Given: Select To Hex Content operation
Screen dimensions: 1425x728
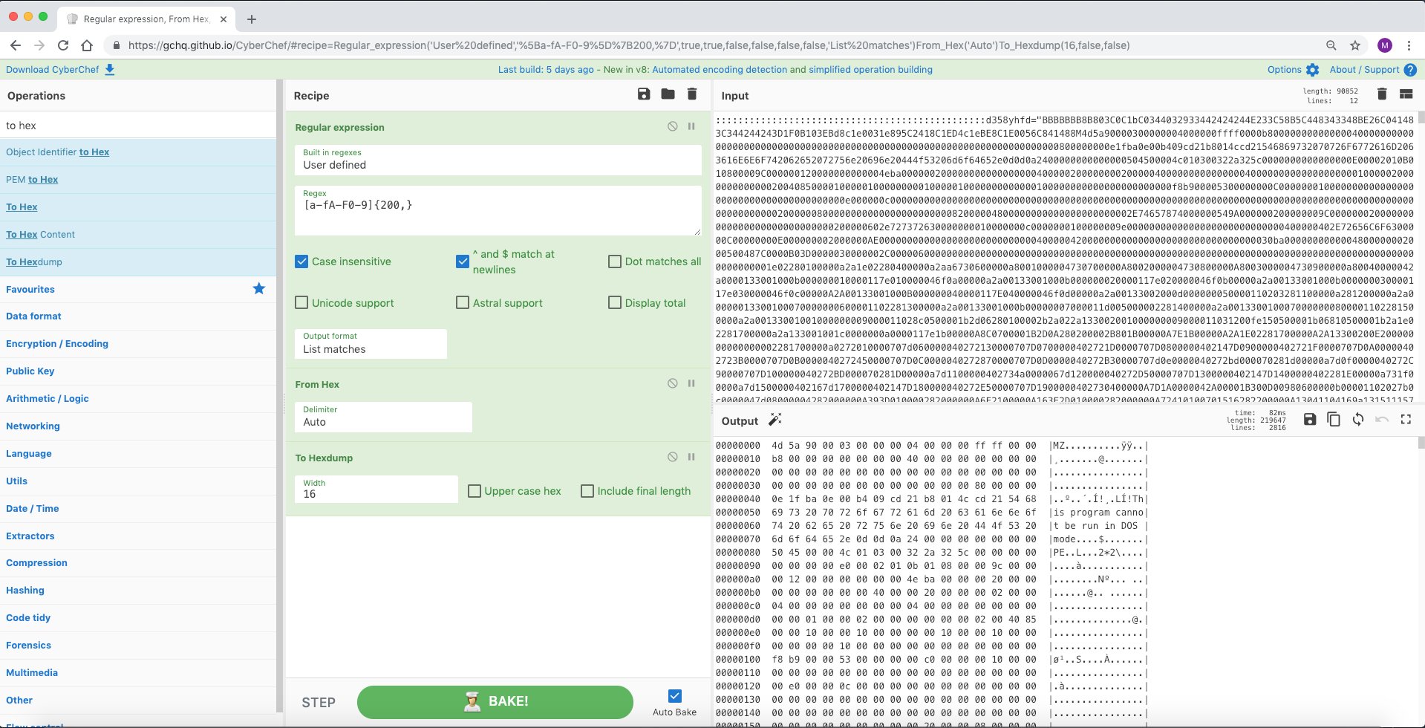Looking at the screenshot, I should pos(138,234).
